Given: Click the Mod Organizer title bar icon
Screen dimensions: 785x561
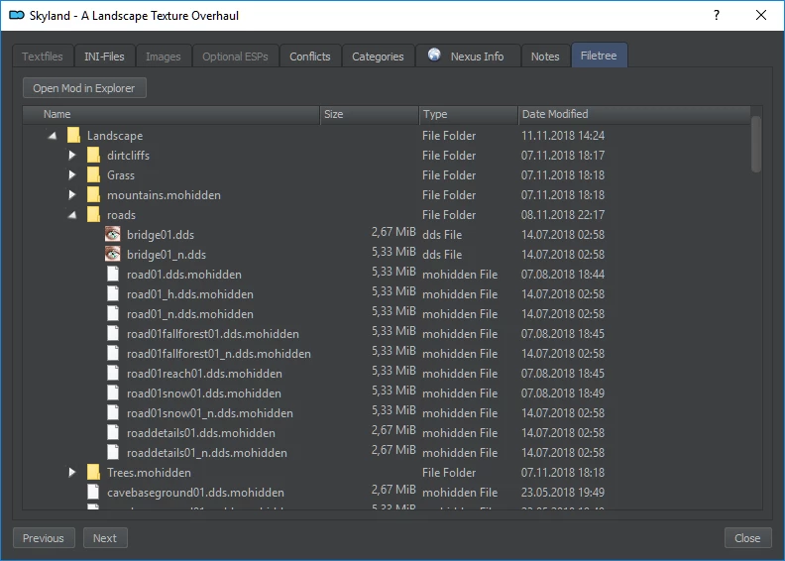Looking at the screenshot, I should pyautogui.click(x=17, y=15).
